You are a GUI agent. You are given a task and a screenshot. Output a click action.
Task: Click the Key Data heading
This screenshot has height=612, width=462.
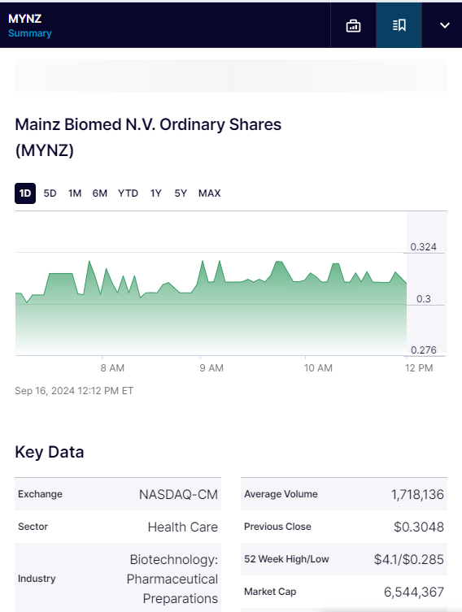click(49, 452)
